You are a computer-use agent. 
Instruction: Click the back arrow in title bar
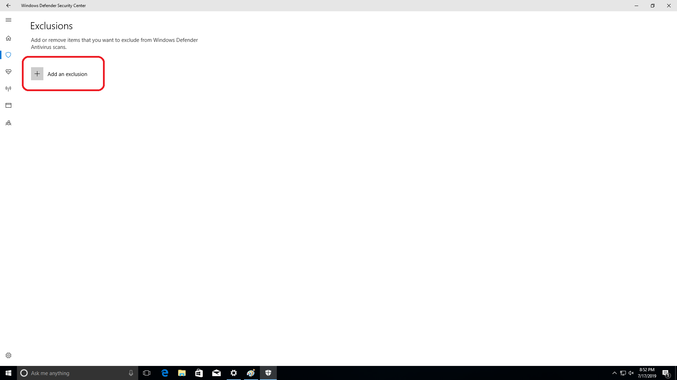pyautogui.click(x=8, y=6)
